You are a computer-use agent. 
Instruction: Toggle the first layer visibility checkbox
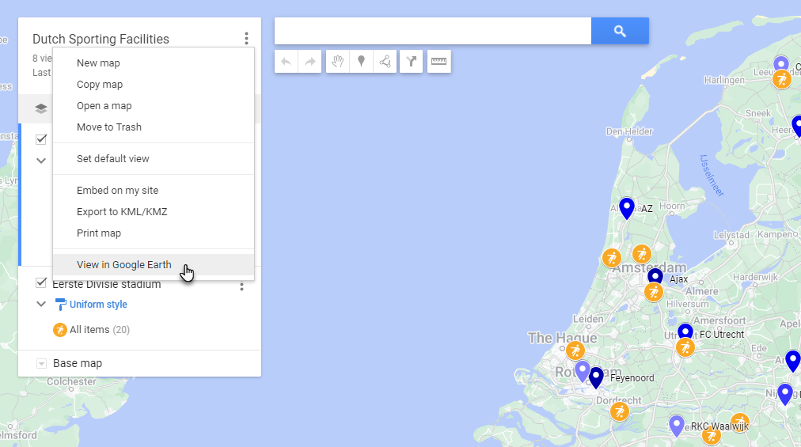click(41, 139)
